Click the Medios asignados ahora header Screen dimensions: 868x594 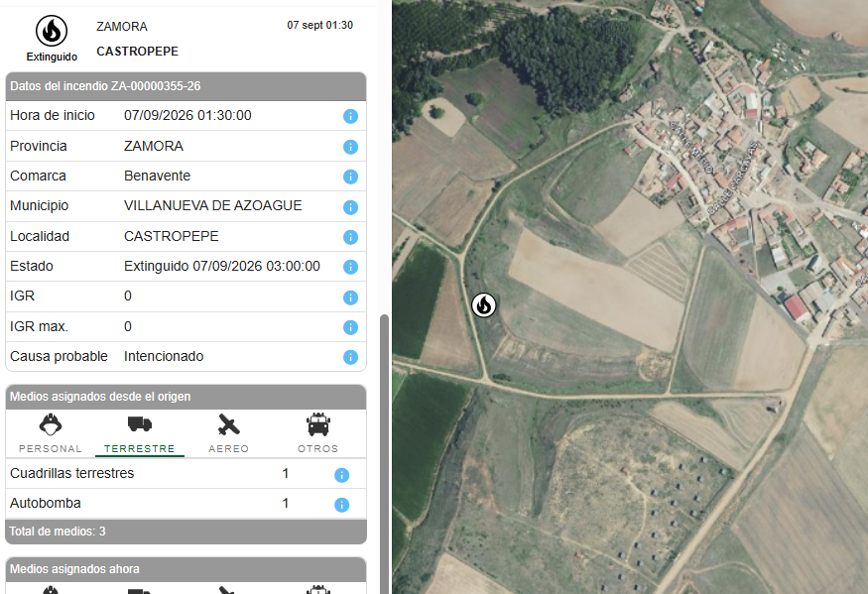click(186, 569)
